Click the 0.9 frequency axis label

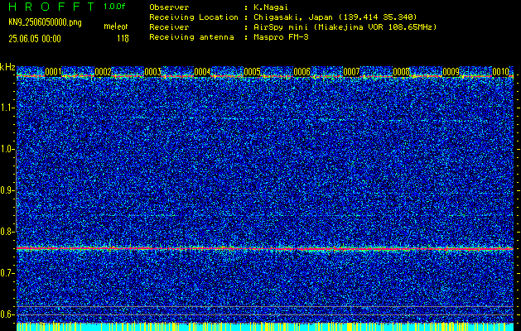(7, 190)
